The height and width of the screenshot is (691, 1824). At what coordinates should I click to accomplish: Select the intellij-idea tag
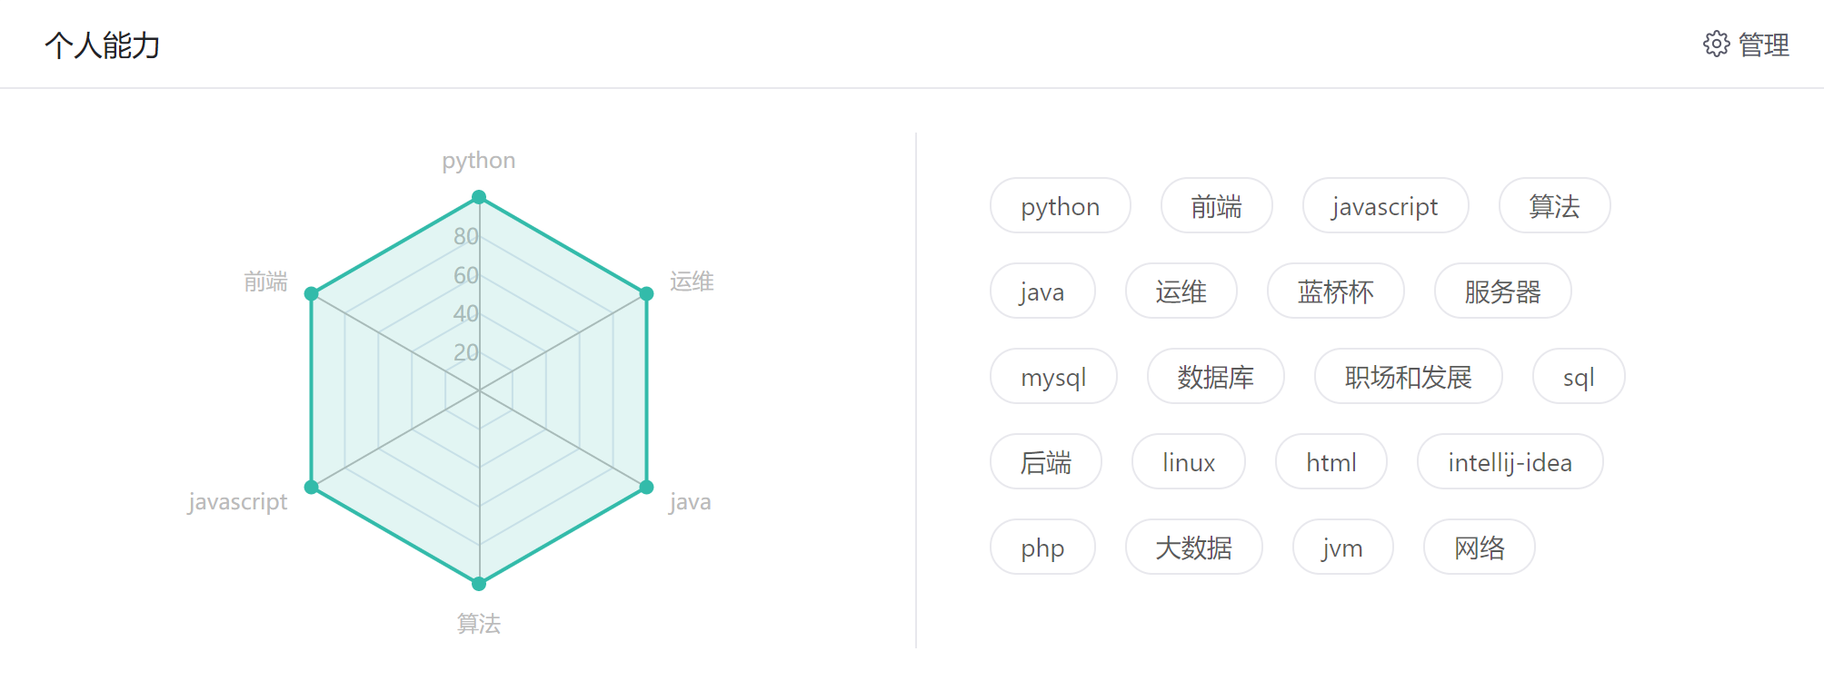tap(1510, 462)
